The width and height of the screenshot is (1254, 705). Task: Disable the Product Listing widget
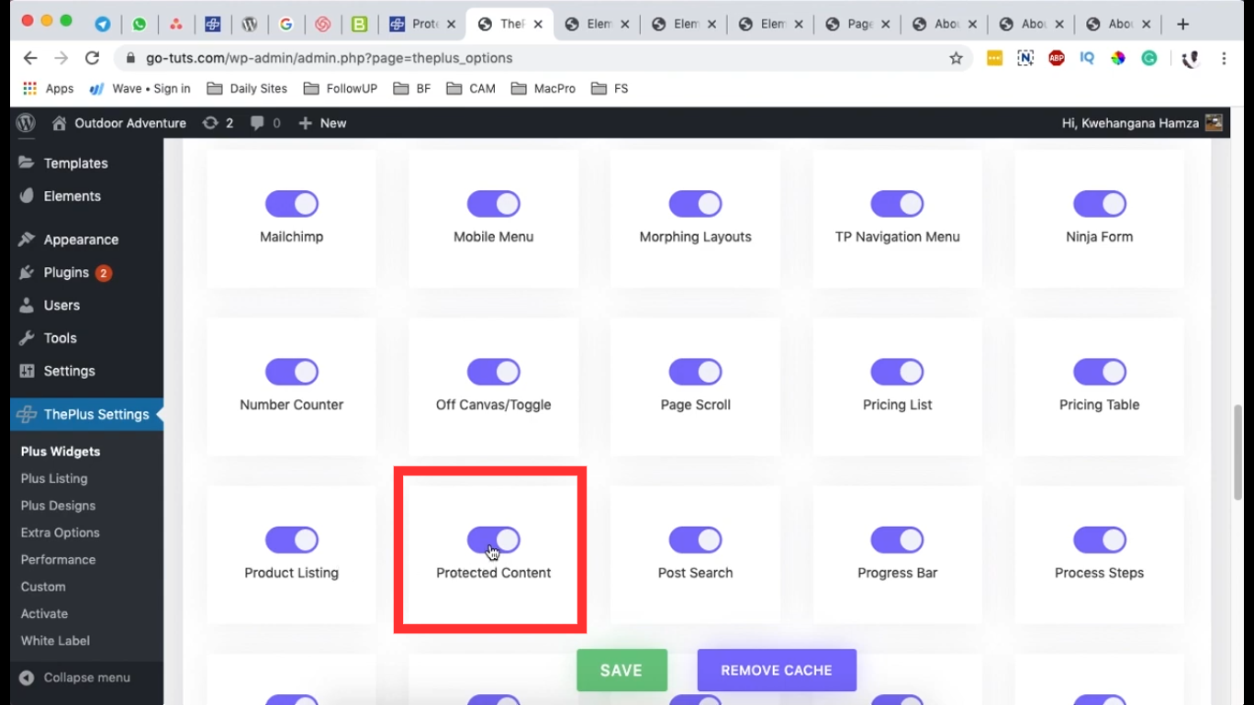292,540
